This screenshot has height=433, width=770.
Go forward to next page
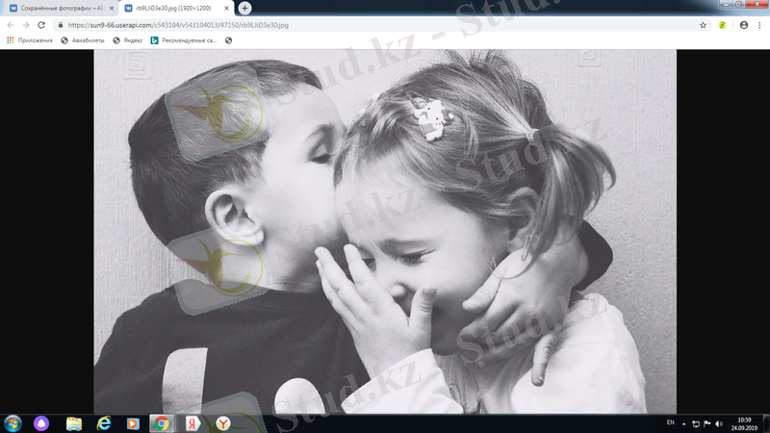pyautogui.click(x=26, y=25)
